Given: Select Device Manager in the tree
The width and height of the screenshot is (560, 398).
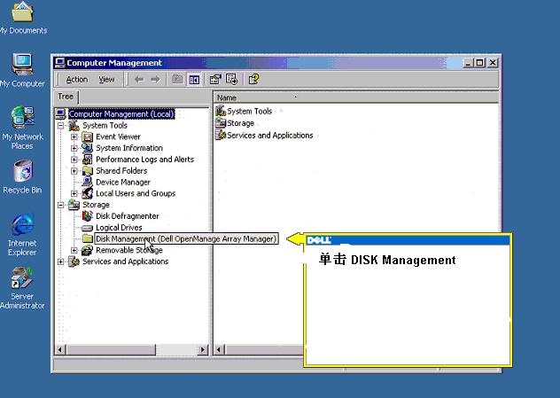Looking at the screenshot, I should 123,183.
